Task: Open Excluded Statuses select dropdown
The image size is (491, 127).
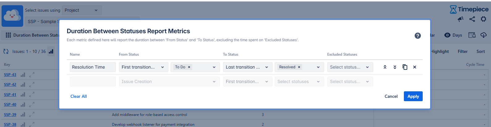Action: click(x=350, y=67)
